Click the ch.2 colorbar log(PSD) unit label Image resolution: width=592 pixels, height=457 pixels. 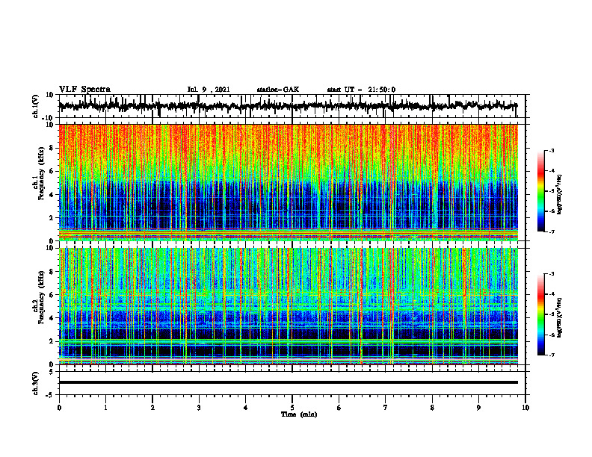(x=560, y=317)
